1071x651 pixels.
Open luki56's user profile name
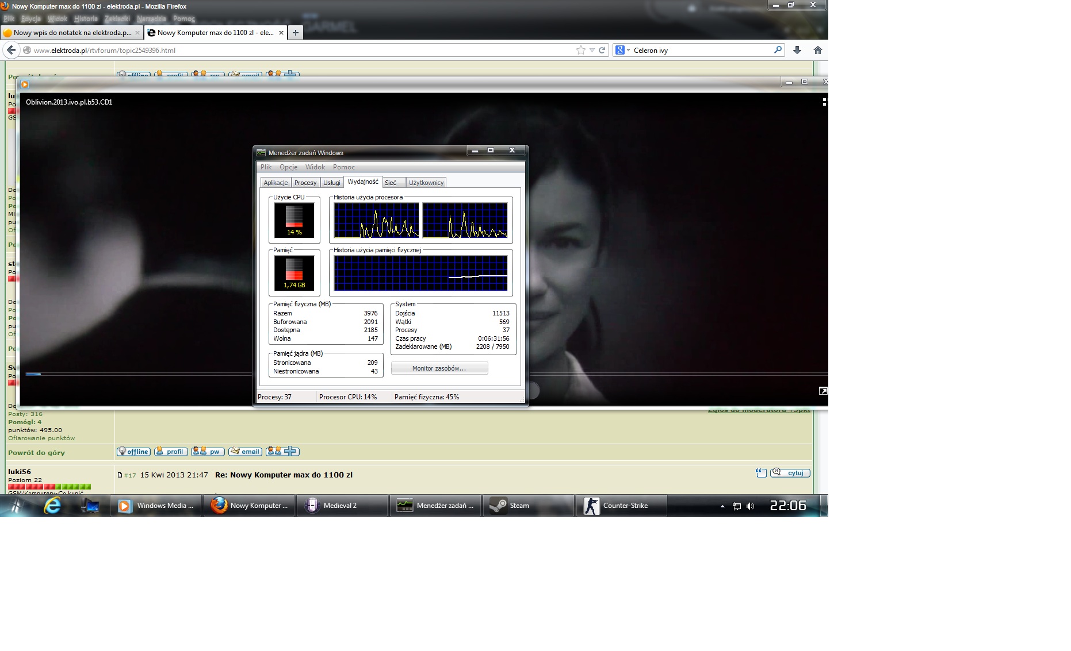coord(20,472)
